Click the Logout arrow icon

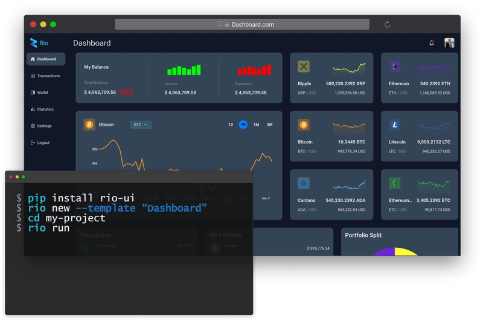pyautogui.click(x=33, y=143)
